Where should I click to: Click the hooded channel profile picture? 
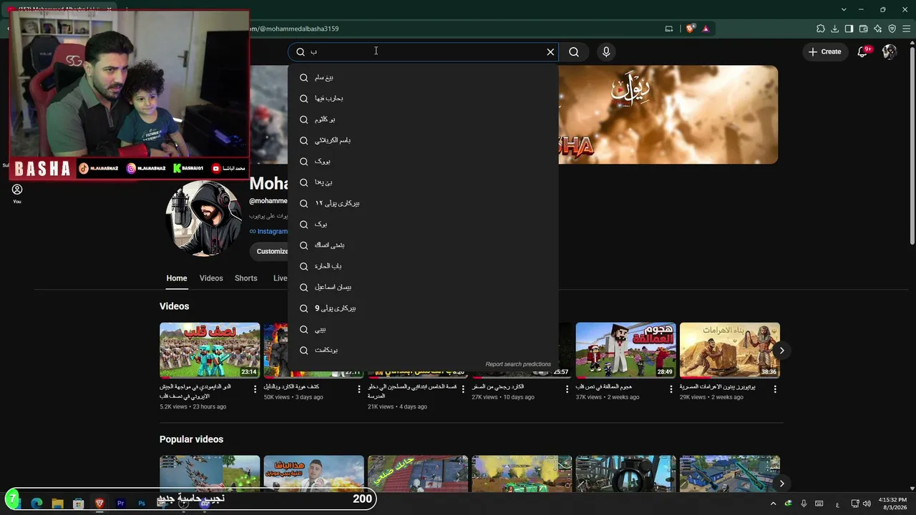click(204, 218)
